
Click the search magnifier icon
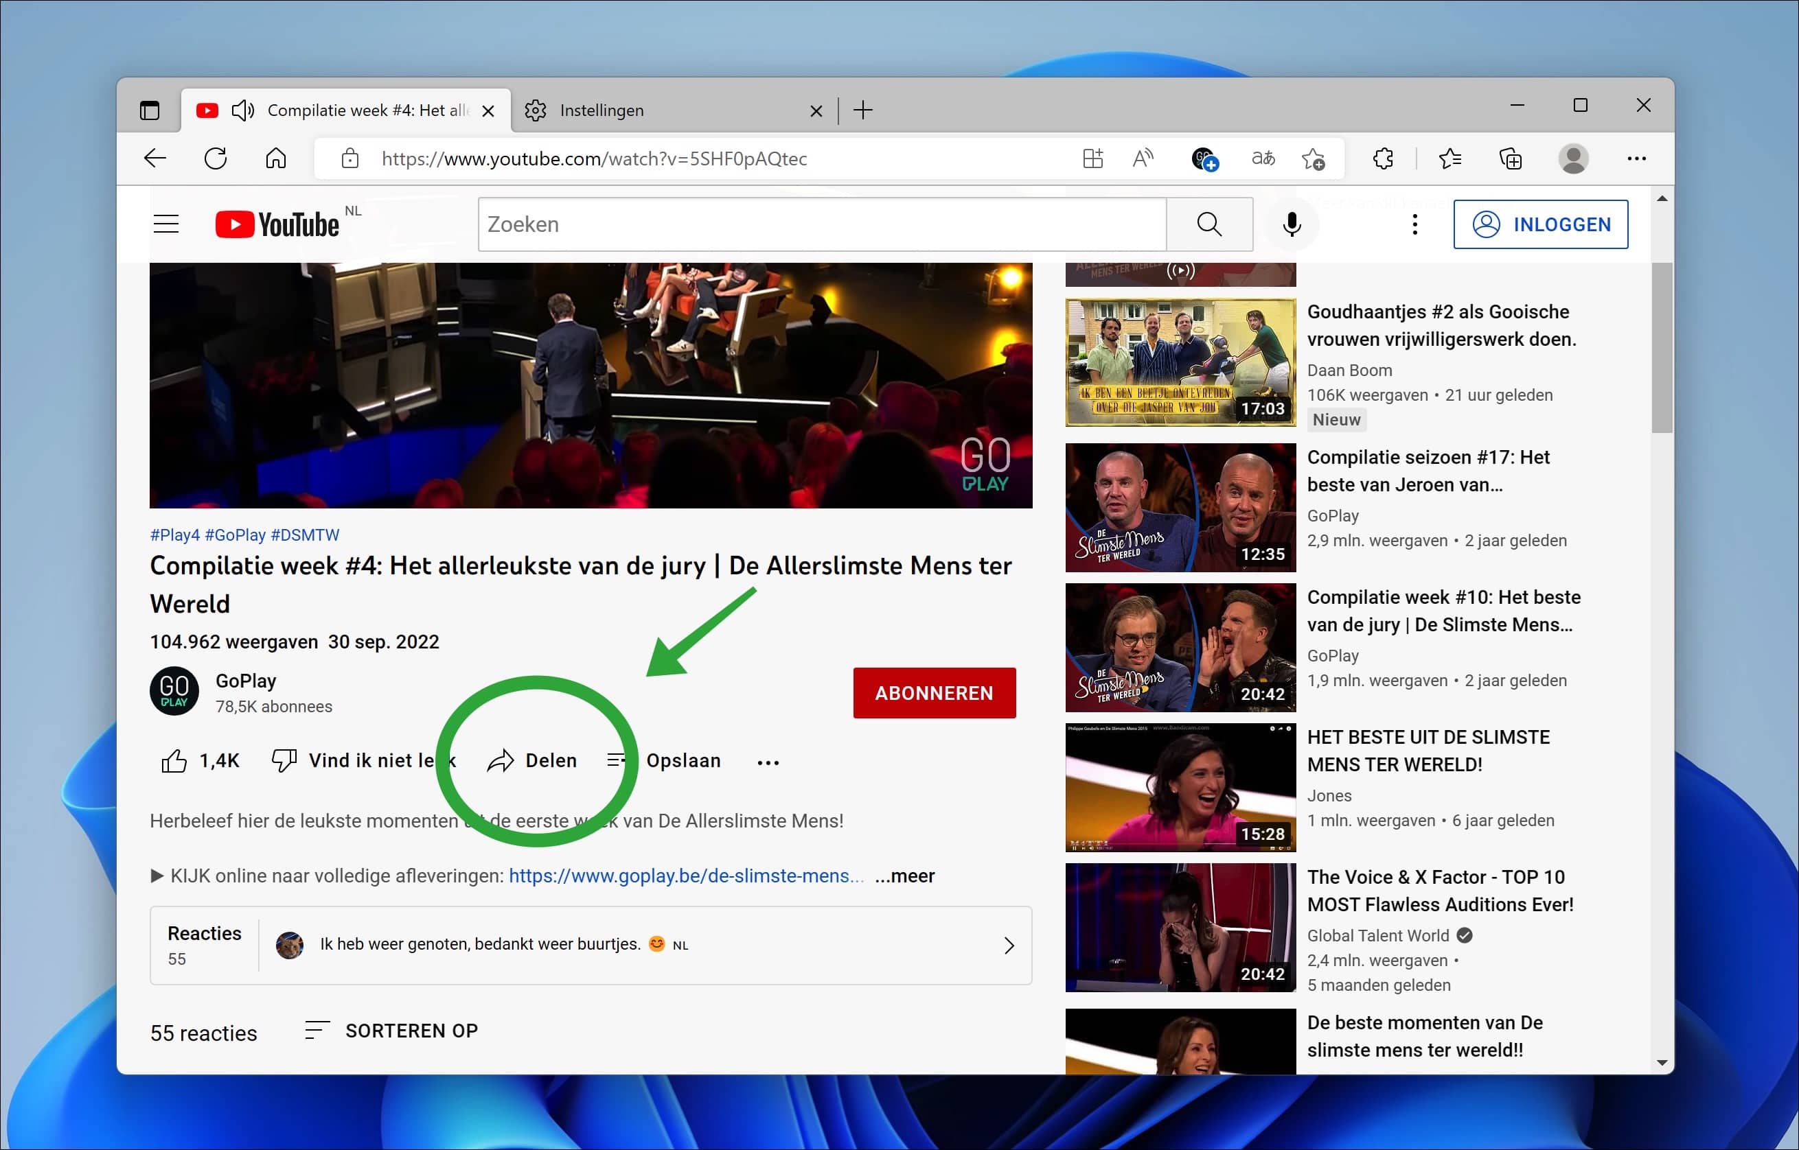[1208, 224]
